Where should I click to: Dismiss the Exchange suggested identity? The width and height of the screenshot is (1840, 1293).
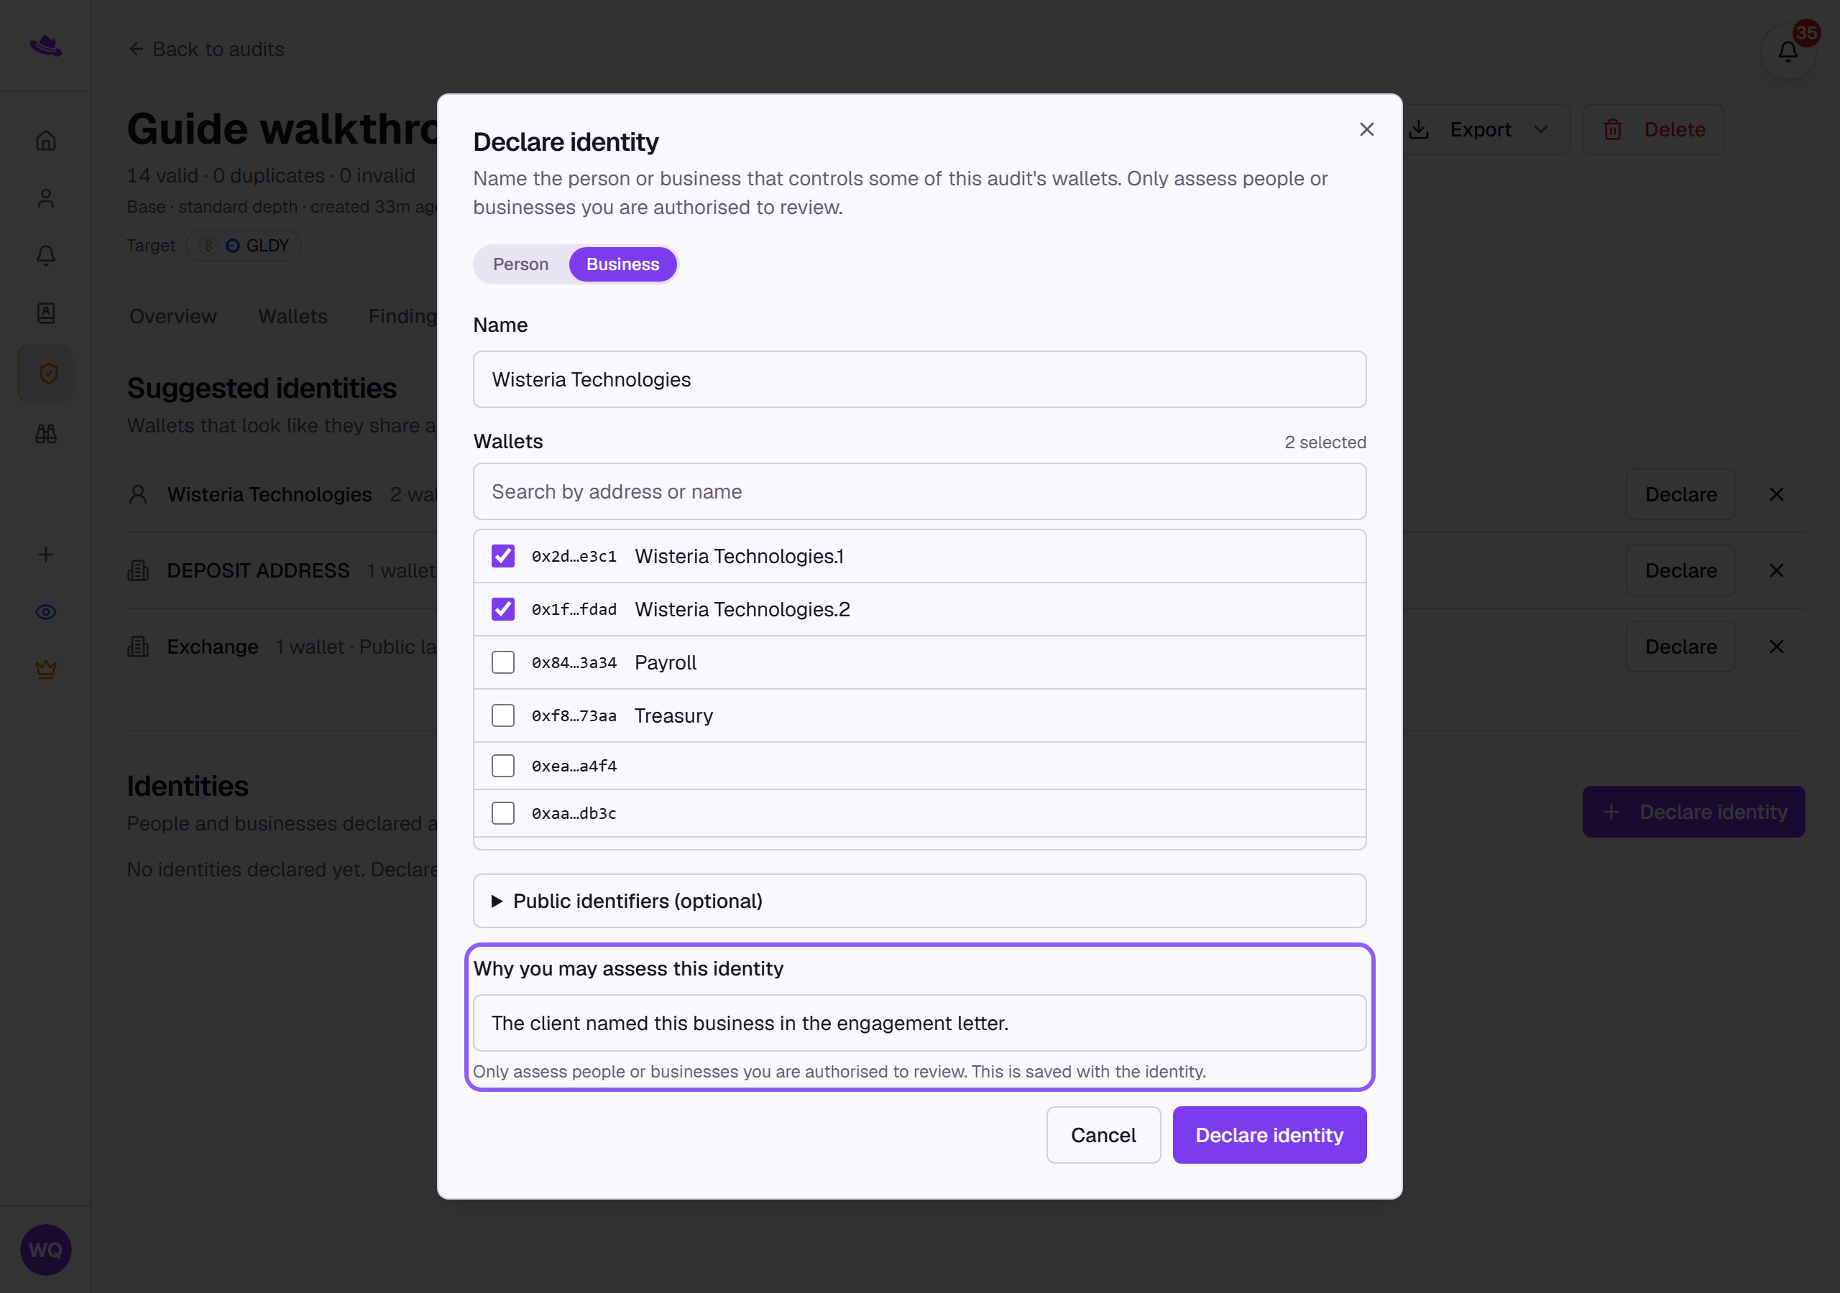(x=1777, y=646)
